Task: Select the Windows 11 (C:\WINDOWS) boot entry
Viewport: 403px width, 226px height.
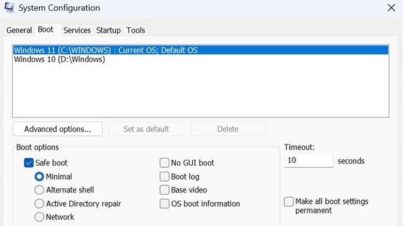Action: 201,50
